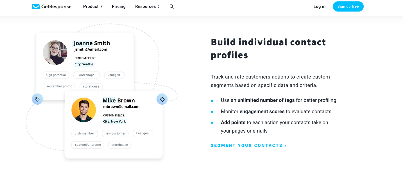
Task: Click the 'Build individual contact profiles' heading
Action: pos(268,48)
